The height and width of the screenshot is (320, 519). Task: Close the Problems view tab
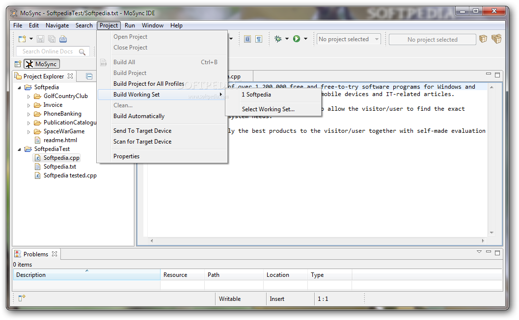tap(55, 254)
